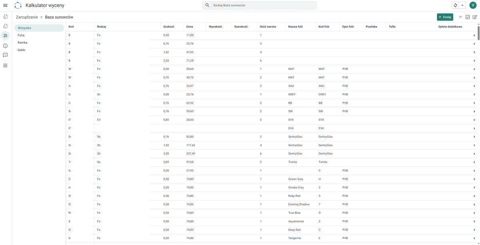Image resolution: width=480 pixels, height=245 pixels.
Task: Click the Nazwa folii column header
Action: pyautogui.click(x=295, y=27)
